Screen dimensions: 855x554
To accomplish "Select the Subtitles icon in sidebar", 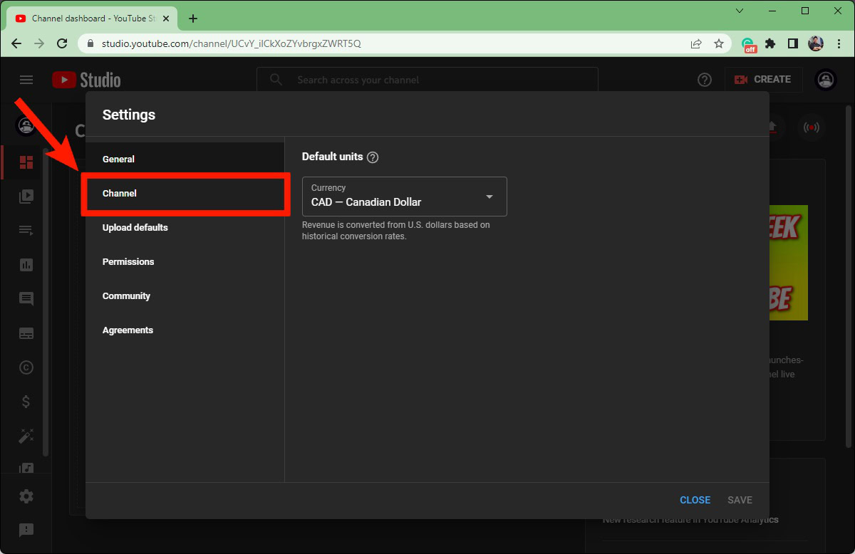I will tap(26, 333).
